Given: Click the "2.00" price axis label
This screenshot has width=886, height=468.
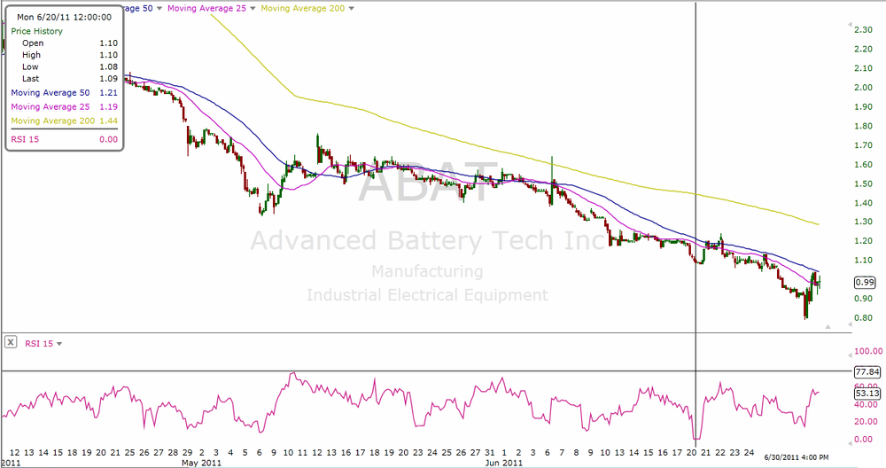Looking at the screenshot, I should [863, 88].
